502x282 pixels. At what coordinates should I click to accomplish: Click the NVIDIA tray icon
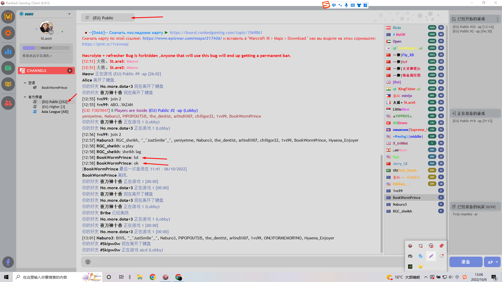click(410, 267)
